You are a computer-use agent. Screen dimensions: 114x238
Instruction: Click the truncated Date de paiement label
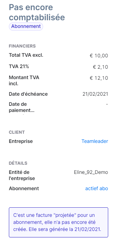(x=22, y=107)
